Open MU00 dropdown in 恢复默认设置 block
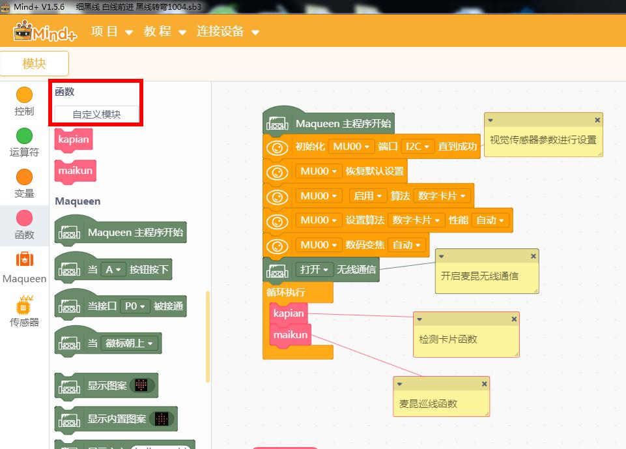 (x=319, y=171)
